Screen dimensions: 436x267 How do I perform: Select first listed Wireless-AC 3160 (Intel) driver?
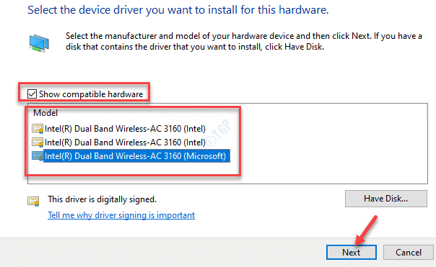coord(125,129)
